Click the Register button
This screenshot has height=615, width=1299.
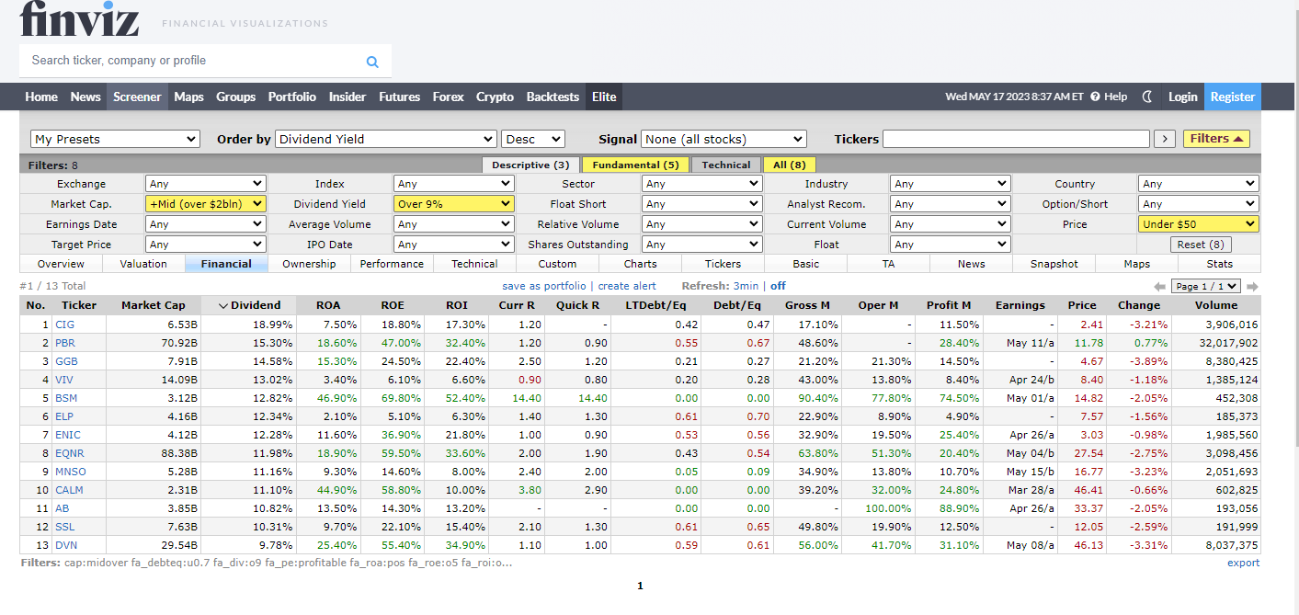tap(1233, 97)
